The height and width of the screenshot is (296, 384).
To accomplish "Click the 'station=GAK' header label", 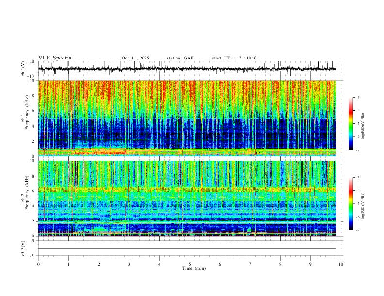I will 180,58.
